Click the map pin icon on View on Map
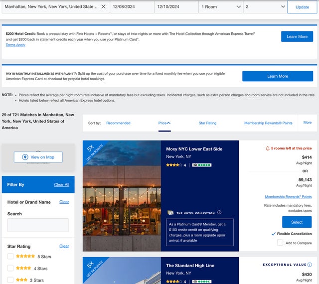Viewport: 319px width, 284px height. click(x=25, y=157)
